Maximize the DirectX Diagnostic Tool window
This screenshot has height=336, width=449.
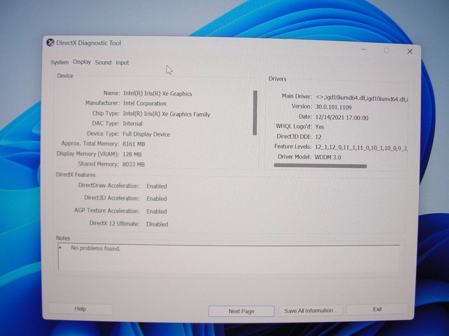click(x=386, y=50)
